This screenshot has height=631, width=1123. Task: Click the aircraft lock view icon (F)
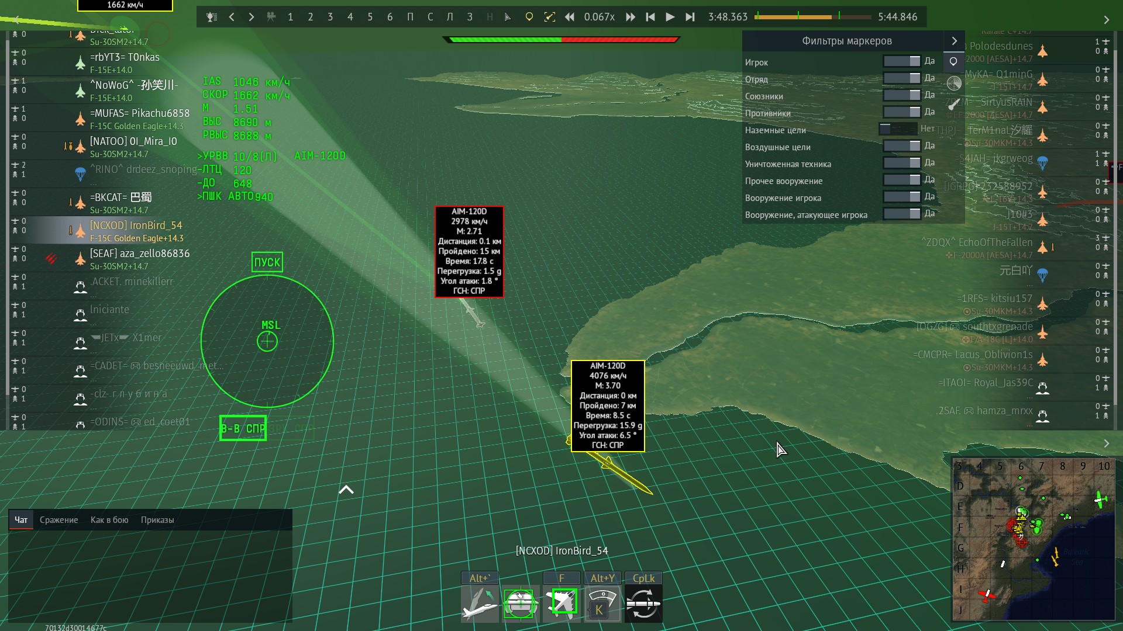coord(561,604)
